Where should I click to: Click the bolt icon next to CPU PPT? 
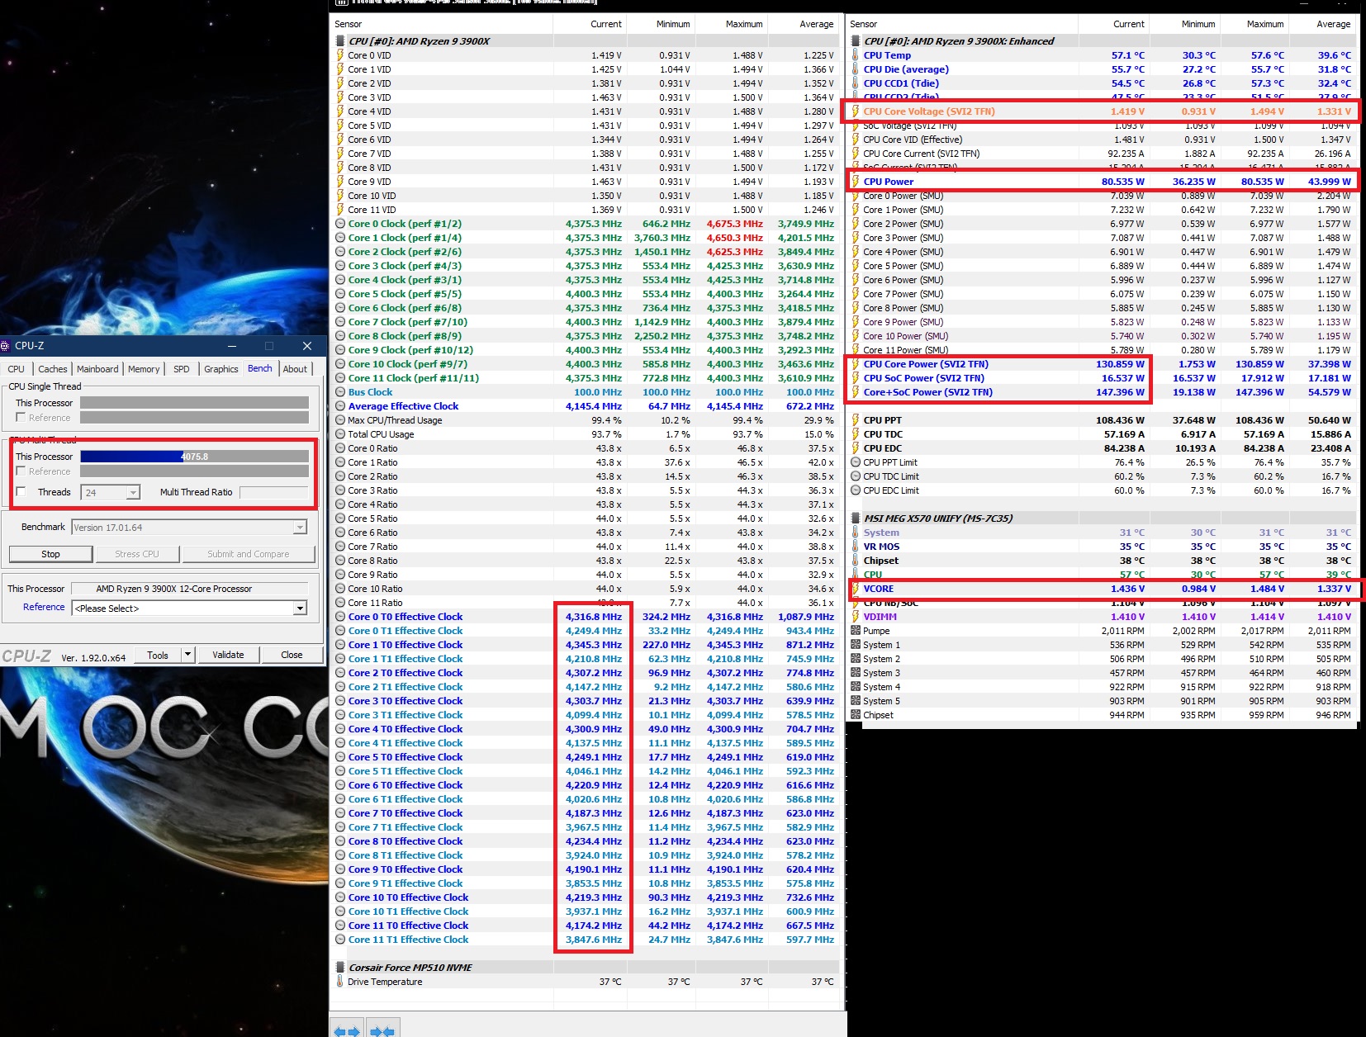point(855,420)
